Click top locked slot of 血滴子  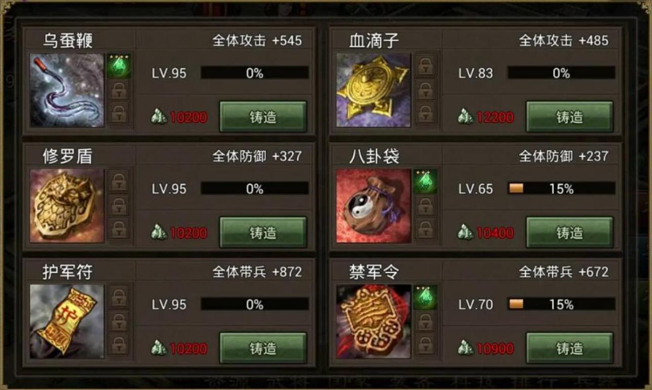click(x=426, y=66)
